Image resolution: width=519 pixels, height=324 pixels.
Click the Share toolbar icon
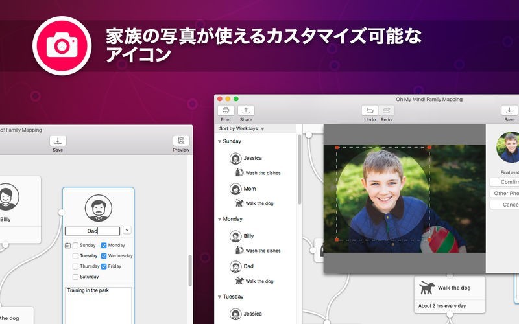pos(246,110)
